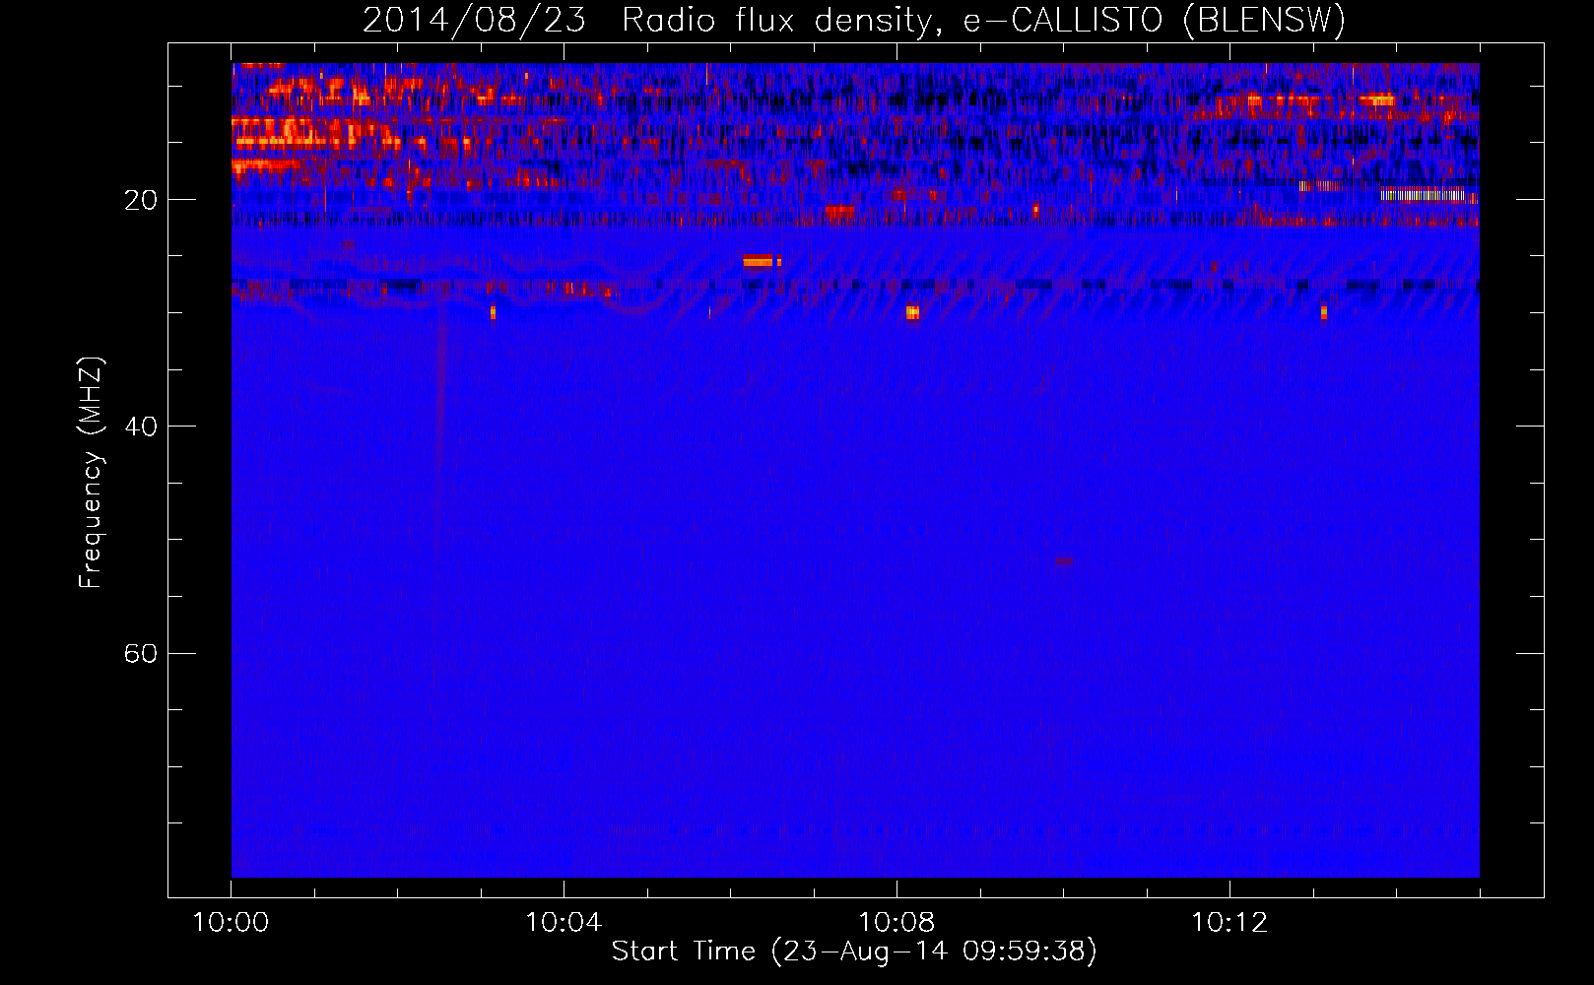Click the 'Frequency (MHZ)' axis label

(x=90, y=473)
